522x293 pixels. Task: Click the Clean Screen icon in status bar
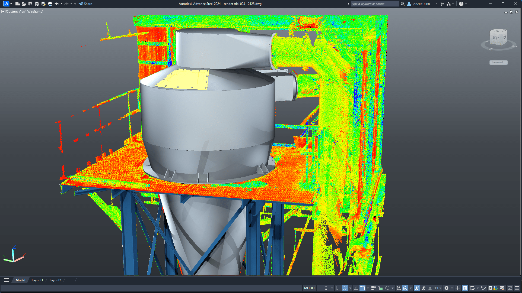coord(510,288)
